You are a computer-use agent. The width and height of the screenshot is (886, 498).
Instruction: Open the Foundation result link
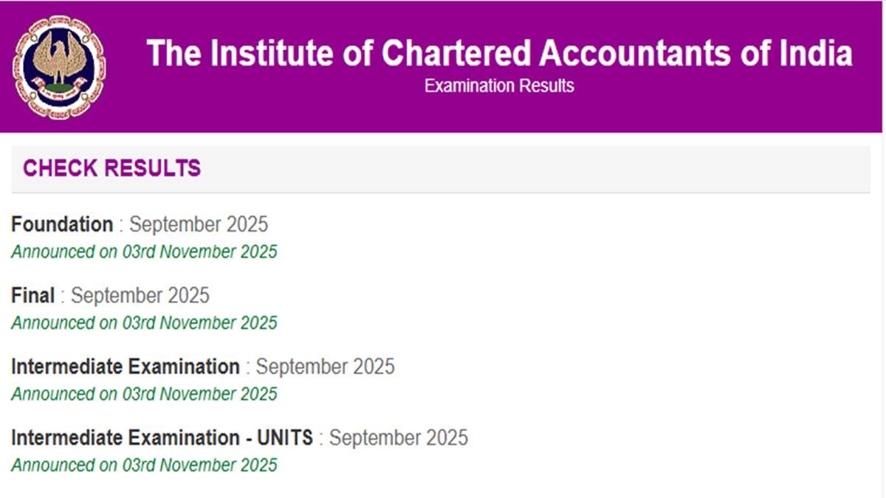pos(62,224)
